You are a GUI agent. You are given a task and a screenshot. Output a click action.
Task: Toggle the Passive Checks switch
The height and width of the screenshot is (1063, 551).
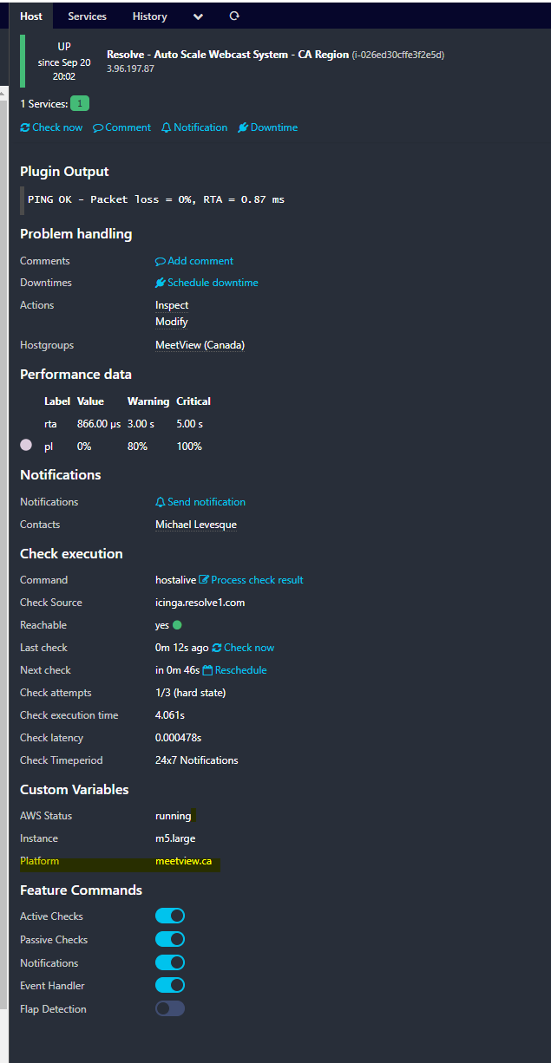pyautogui.click(x=170, y=939)
